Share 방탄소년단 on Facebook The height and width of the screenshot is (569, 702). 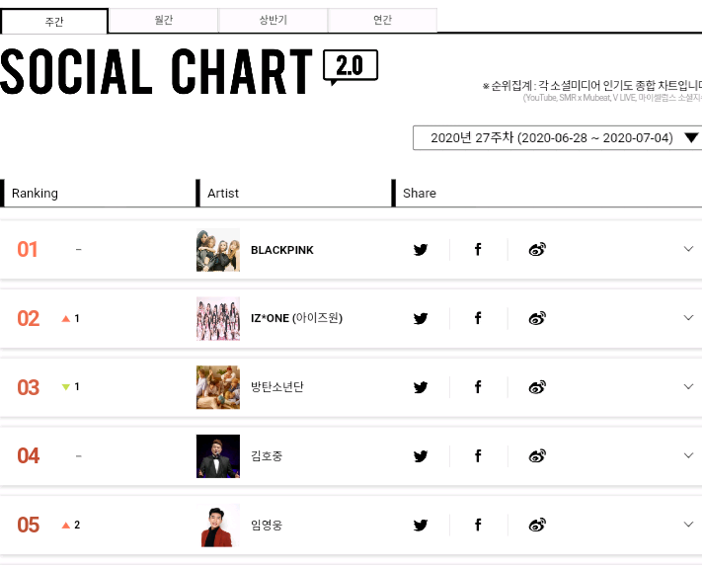point(478,387)
